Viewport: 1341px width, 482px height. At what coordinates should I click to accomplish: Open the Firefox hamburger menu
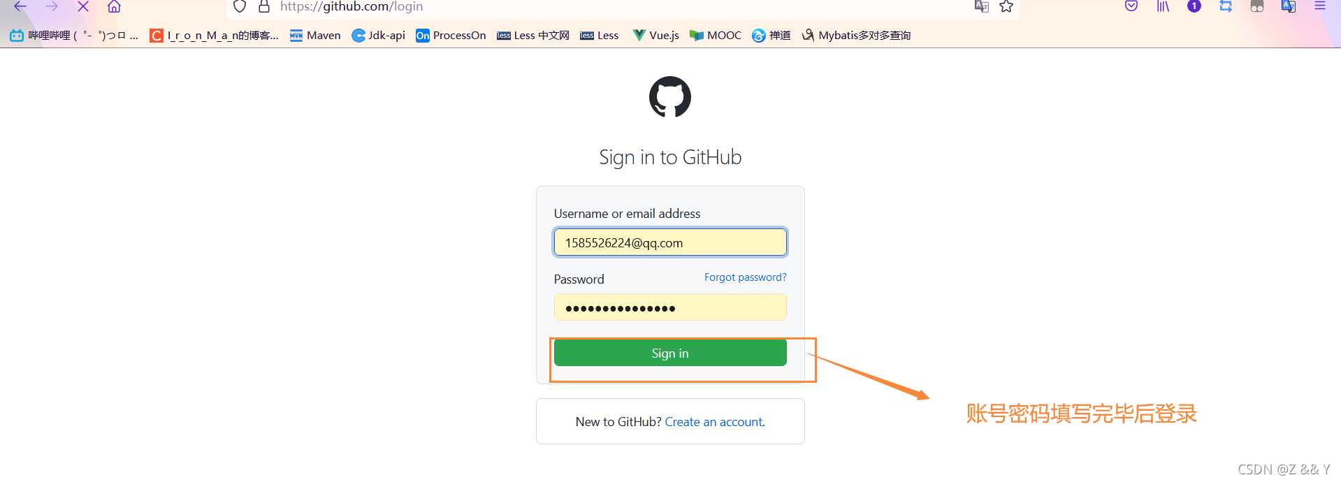tap(1319, 6)
